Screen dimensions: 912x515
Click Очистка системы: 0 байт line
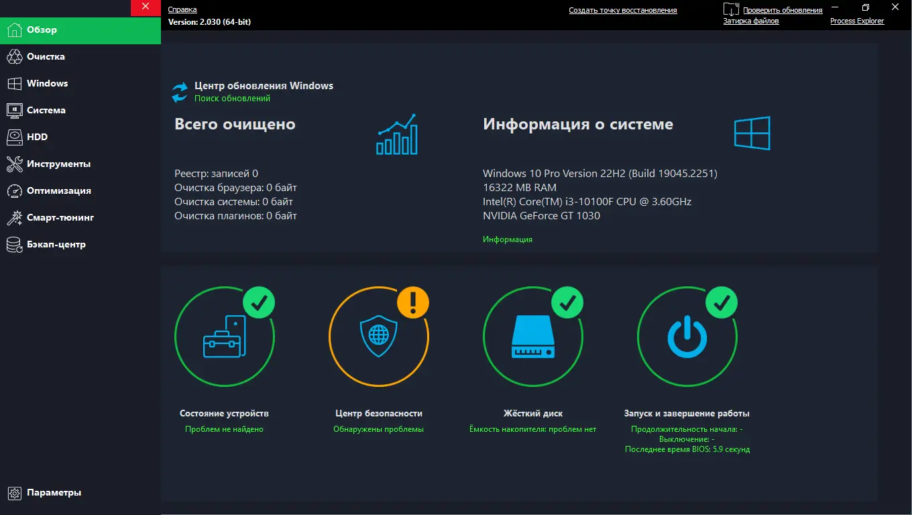pyautogui.click(x=233, y=202)
